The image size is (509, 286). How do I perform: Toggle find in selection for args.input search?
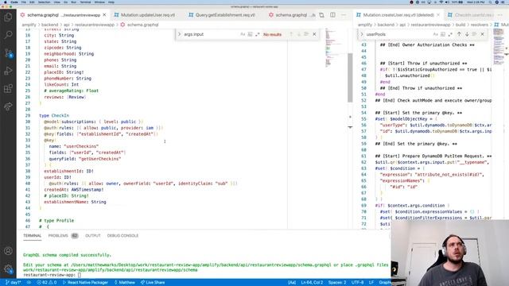(x=306, y=34)
